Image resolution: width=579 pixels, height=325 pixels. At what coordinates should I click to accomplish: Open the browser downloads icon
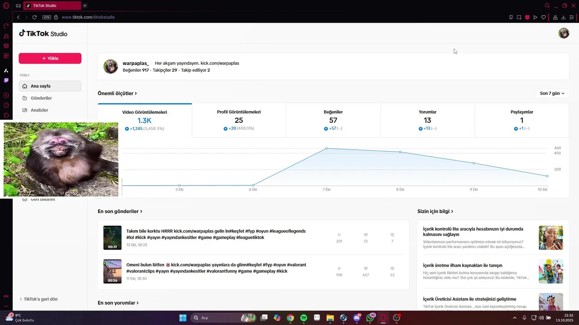click(x=563, y=17)
